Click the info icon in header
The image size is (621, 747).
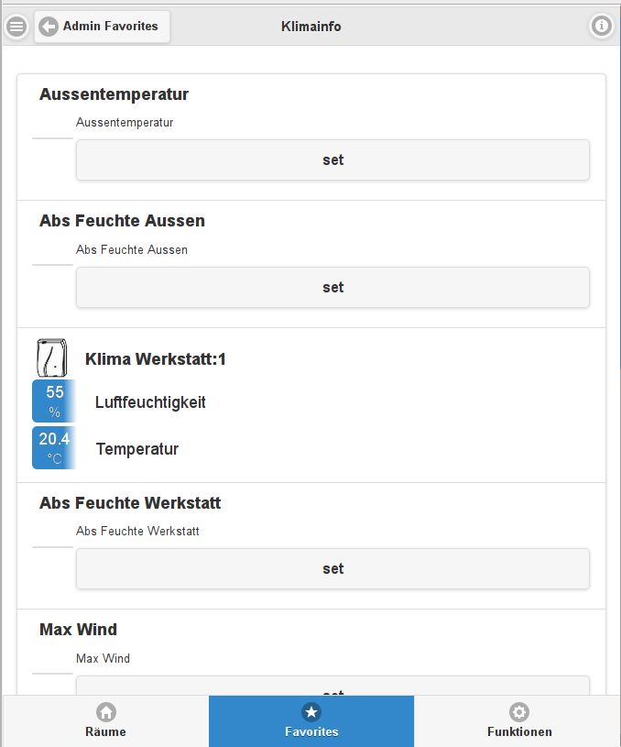click(602, 27)
